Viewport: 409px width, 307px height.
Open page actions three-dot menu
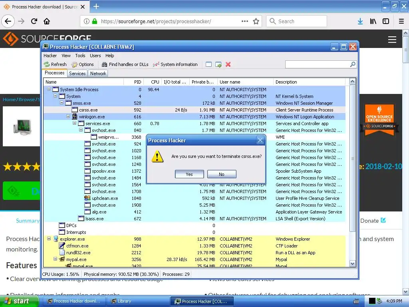[x=245, y=21]
